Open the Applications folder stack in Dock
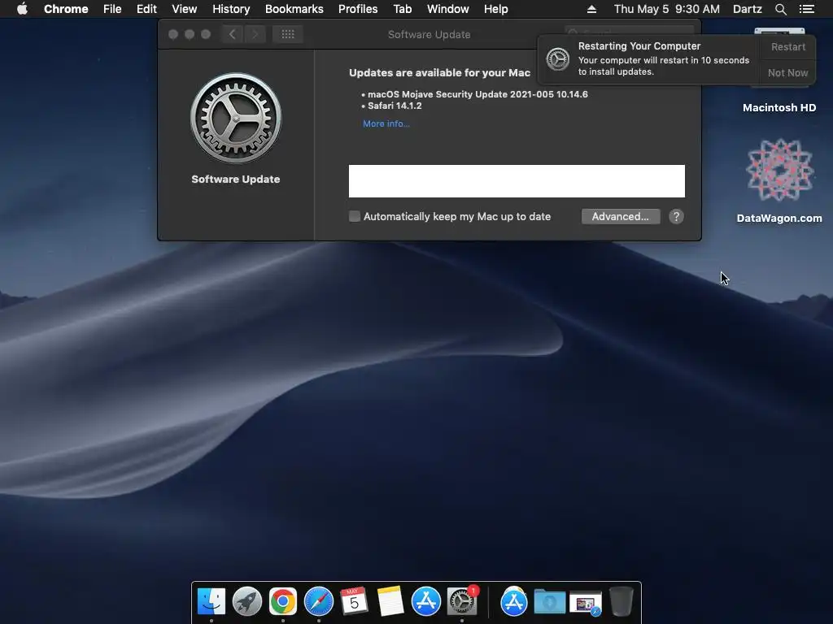Image resolution: width=833 pixels, height=624 pixels. click(x=514, y=602)
